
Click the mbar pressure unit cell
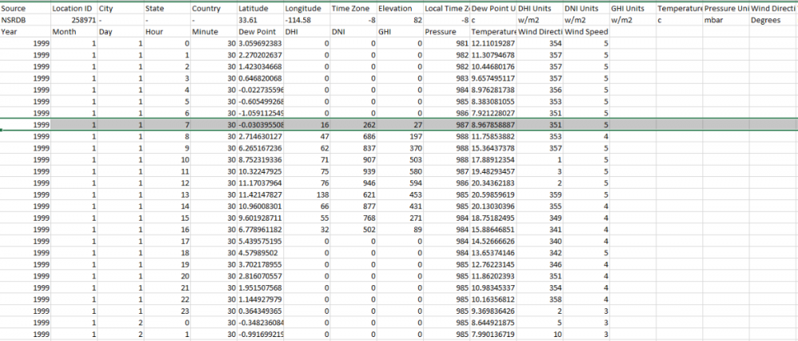pyautogui.click(x=726, y=20)
